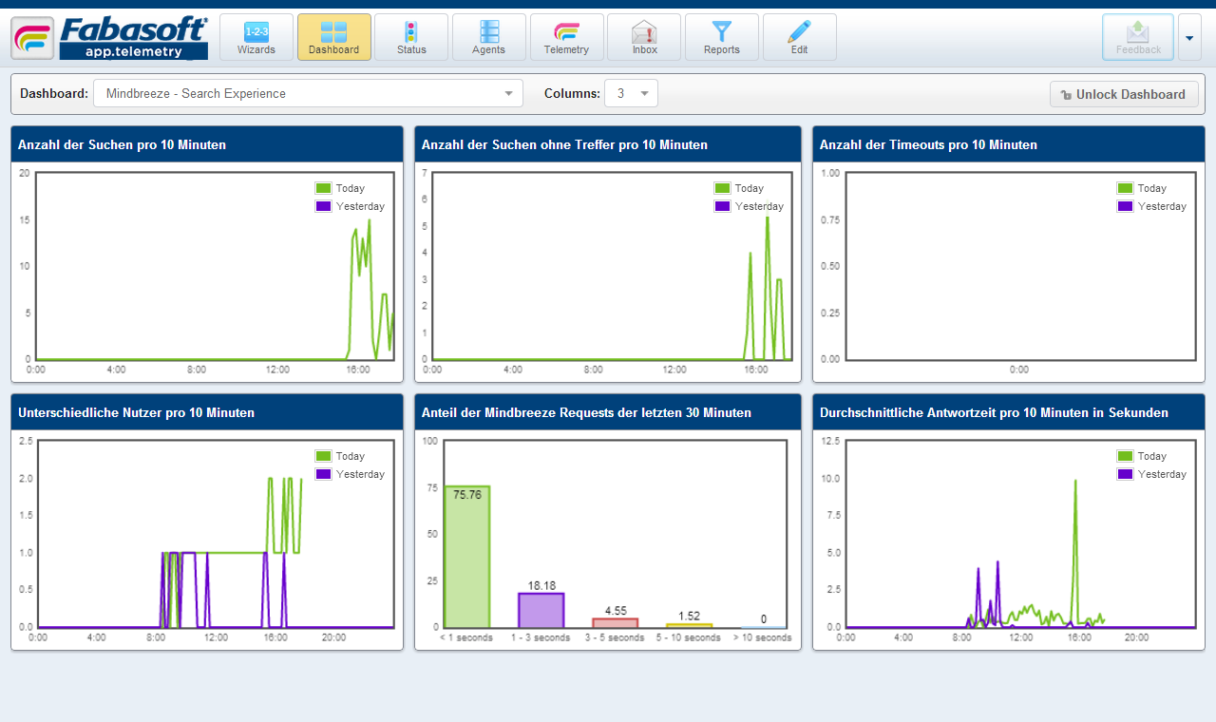Click the 18.18 value label
This screenshot has height=722, width=1216.
click(x=541, y=586)
